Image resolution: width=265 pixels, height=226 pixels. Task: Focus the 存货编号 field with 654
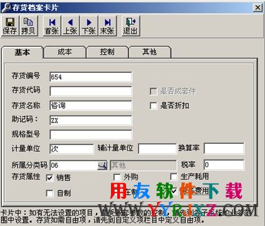[90, 77]
